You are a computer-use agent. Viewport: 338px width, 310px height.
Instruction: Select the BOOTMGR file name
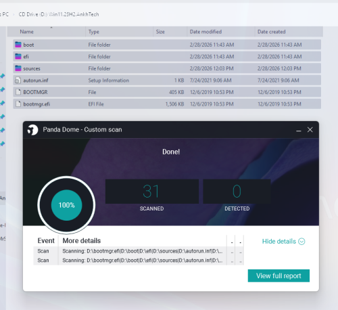35,92
